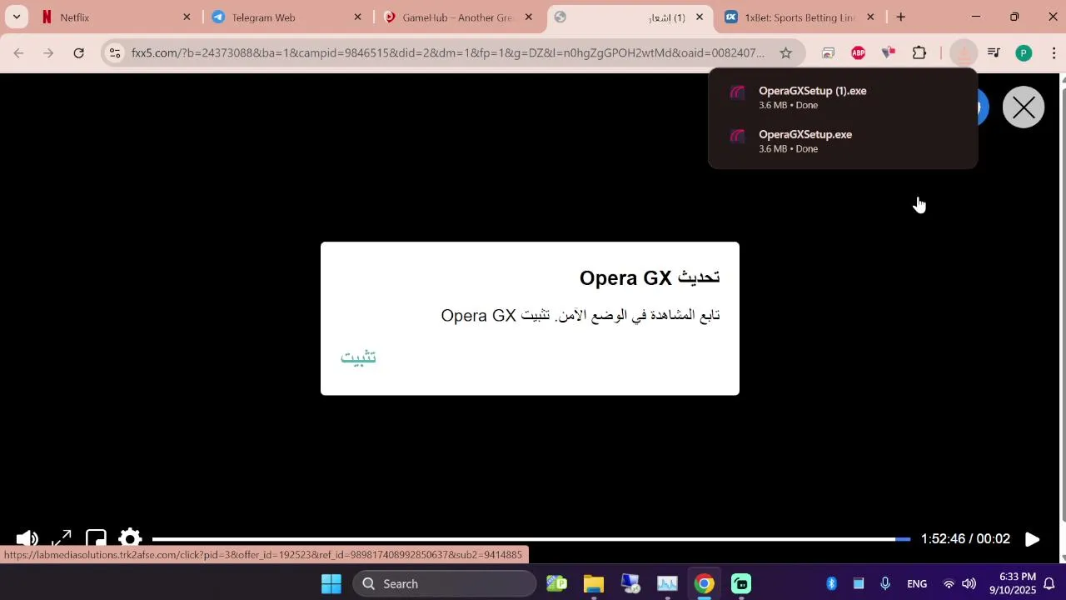
Task: Open the media controls icon
Action: pyautogui.click(x=994, y=52)
